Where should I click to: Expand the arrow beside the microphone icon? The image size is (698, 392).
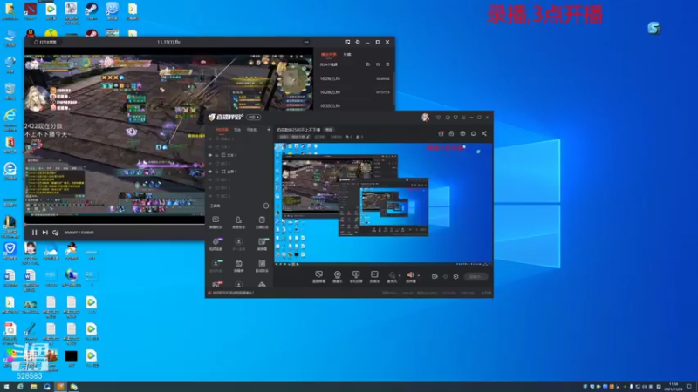click(400, 276)
